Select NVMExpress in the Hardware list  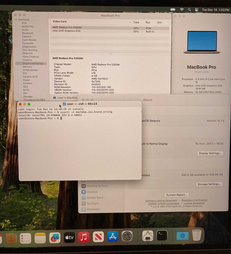pos(30,70)
